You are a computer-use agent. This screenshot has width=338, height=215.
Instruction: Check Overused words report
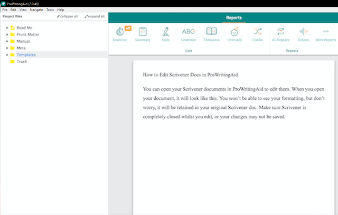click(x=234, y=33)
